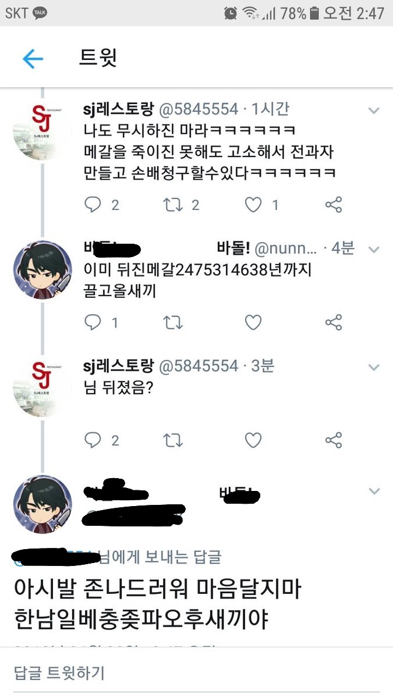Image resolution: width=393 pixels, height=698 pixels.
Task: Share the 4분 tweet
Action: coord(334,322)
